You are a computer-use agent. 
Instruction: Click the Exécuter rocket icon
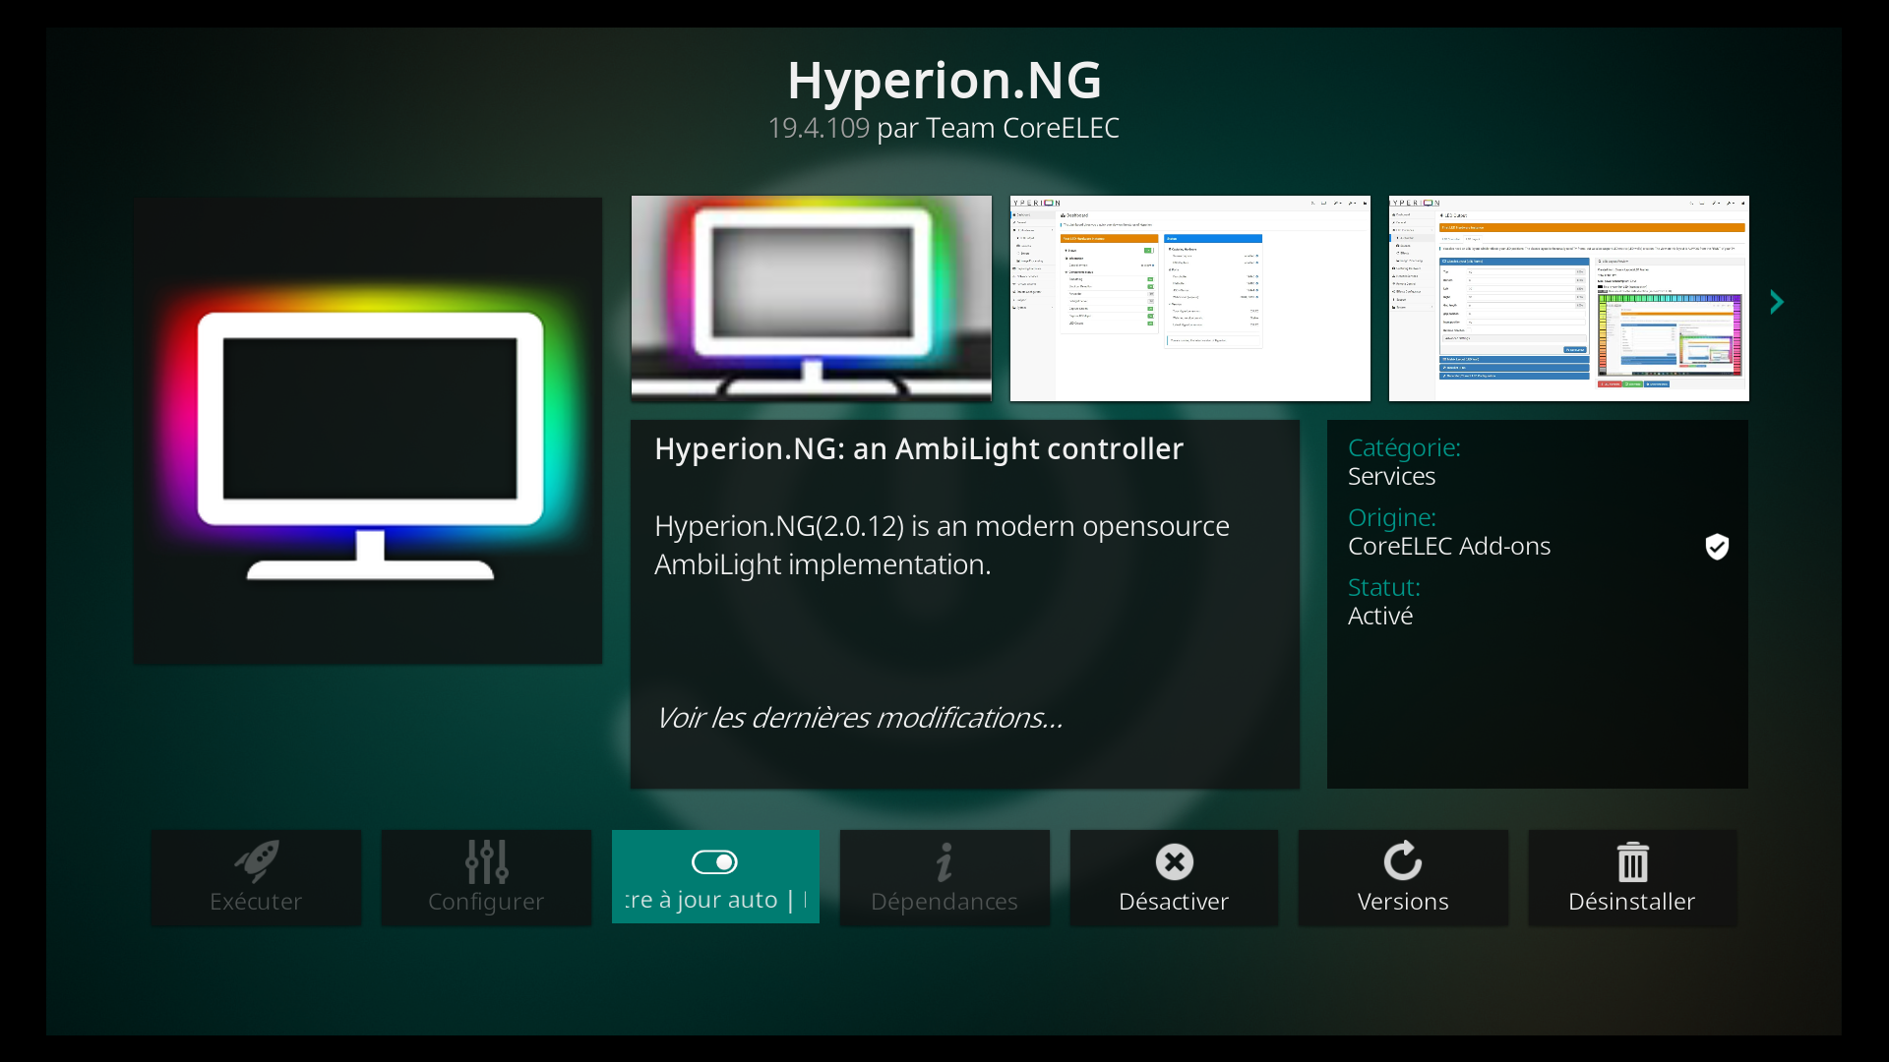click(x=257, y=861)
